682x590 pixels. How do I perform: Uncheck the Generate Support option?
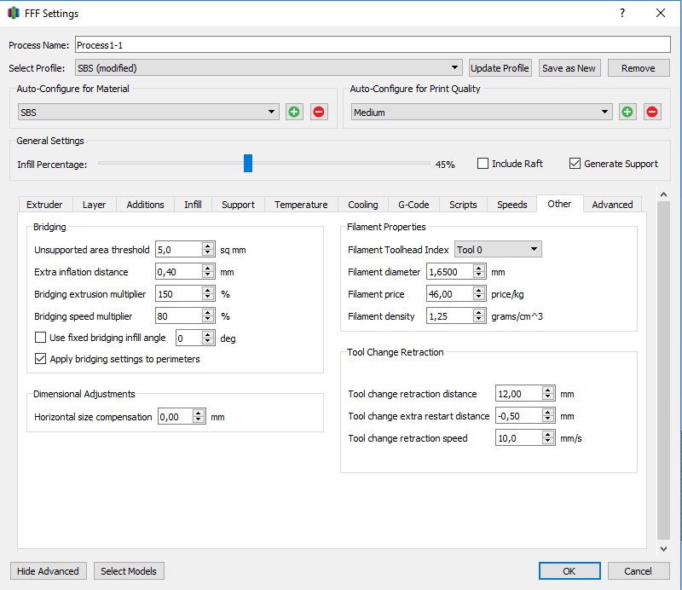[575, 164]
